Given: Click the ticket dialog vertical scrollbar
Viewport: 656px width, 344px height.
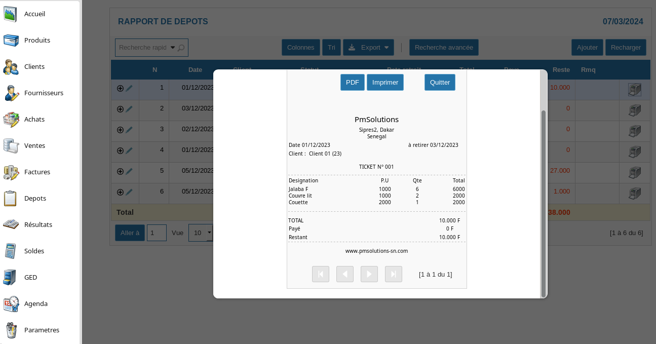Looking at the screenshot, I should tap(544, 203).
